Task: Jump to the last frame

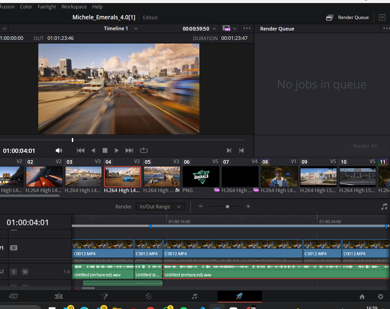Action: [129, 150]
